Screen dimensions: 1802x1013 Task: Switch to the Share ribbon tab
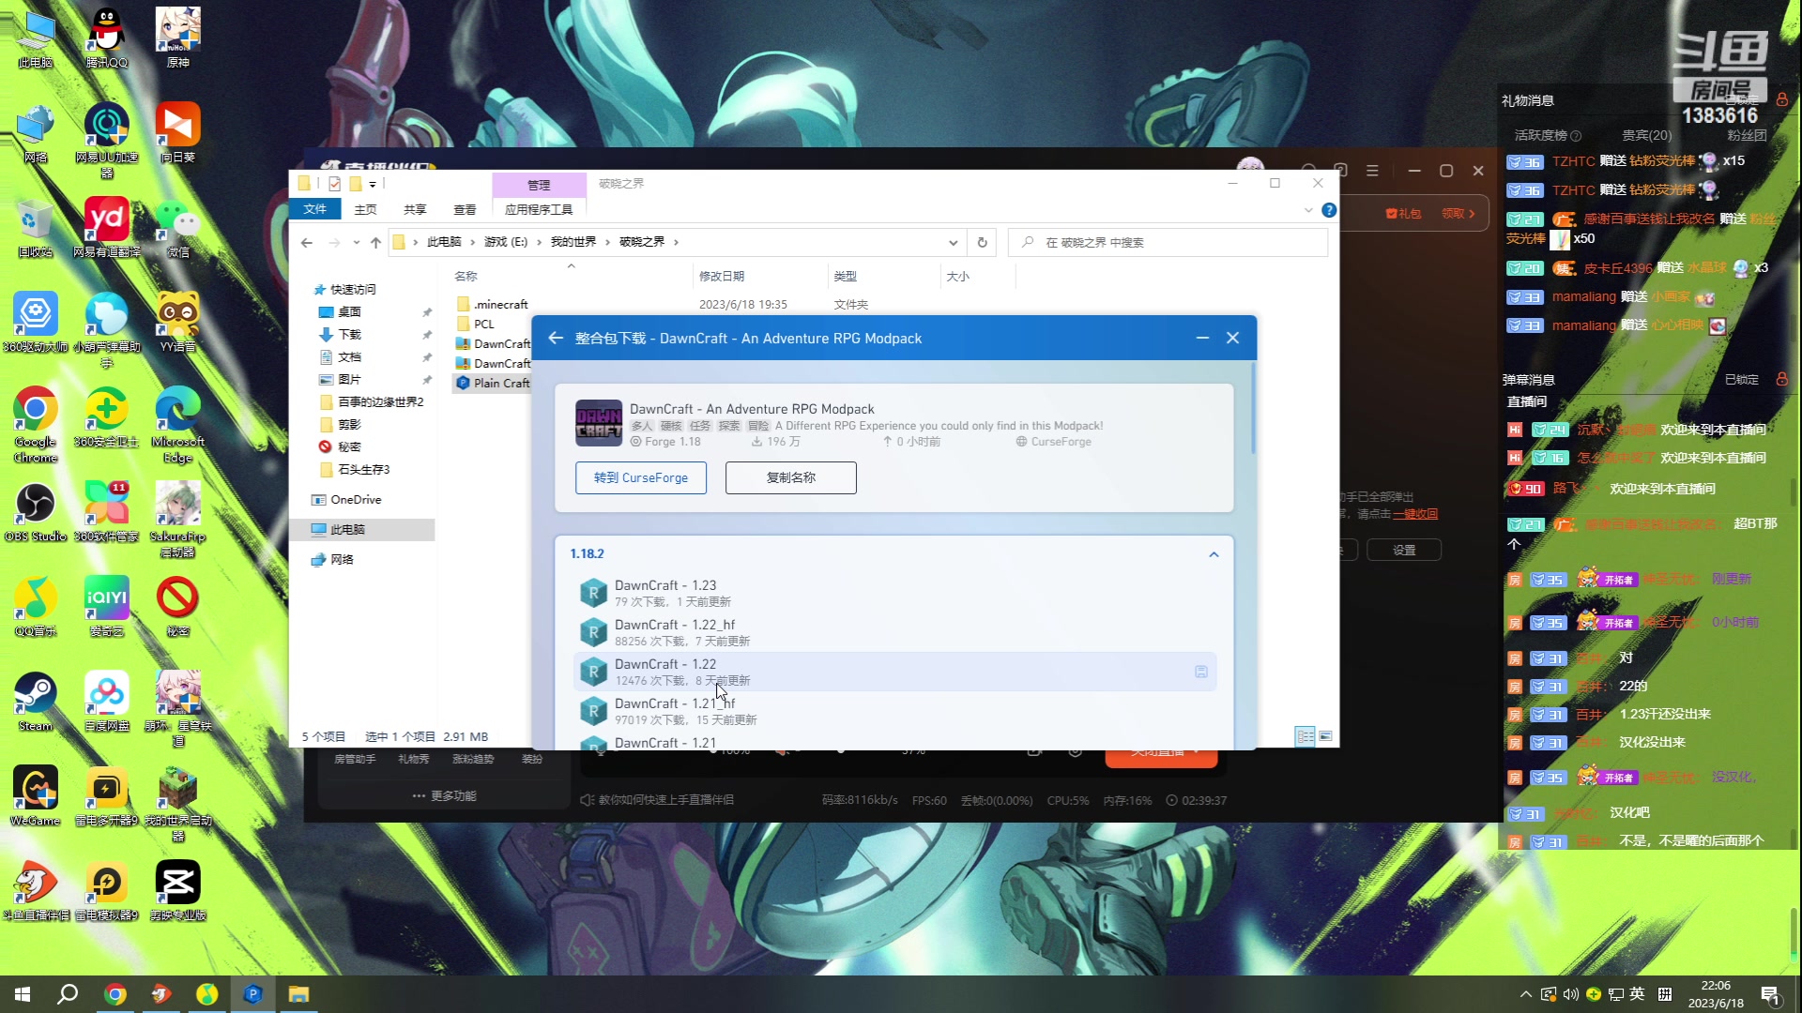tap(415, 209)
